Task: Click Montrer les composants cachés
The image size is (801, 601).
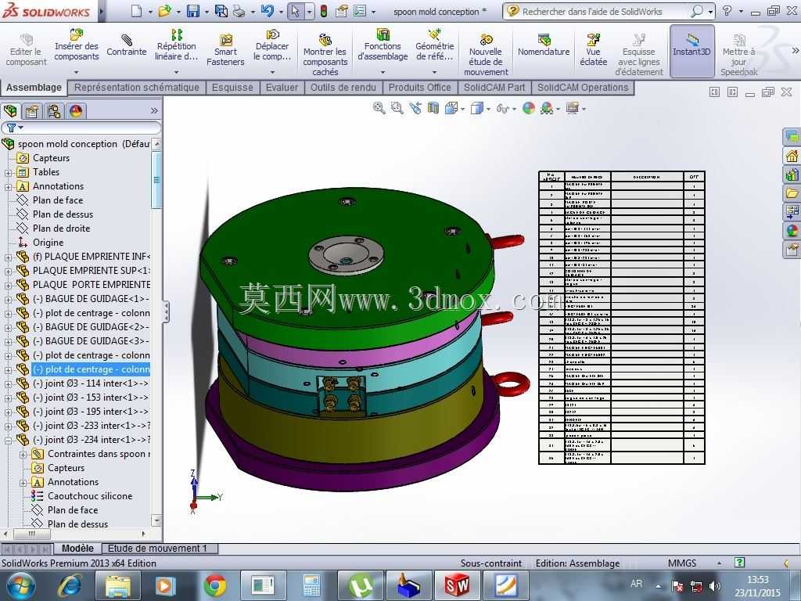Action: tap(325, 54)
